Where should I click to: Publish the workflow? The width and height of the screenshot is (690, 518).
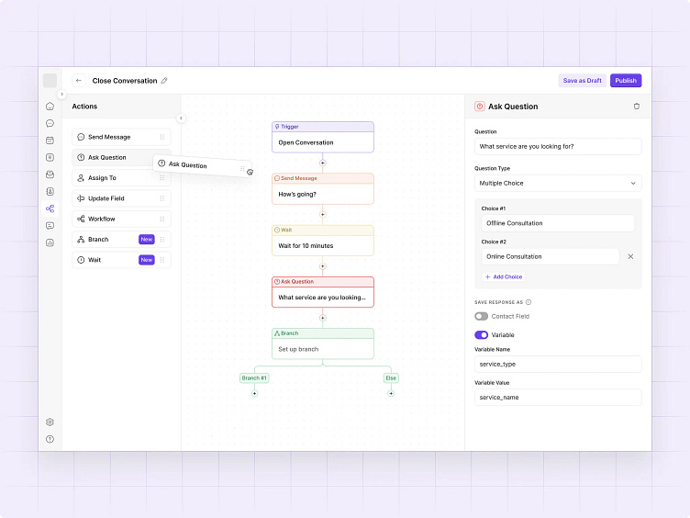point(626,81)
